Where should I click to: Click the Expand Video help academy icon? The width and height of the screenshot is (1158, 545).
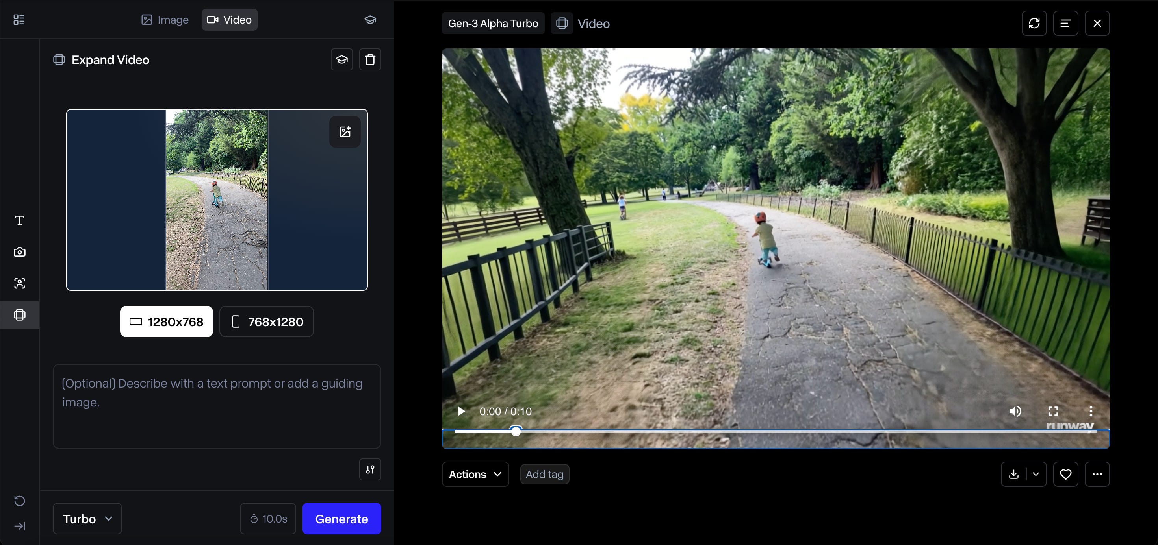[x=341, y=59]
